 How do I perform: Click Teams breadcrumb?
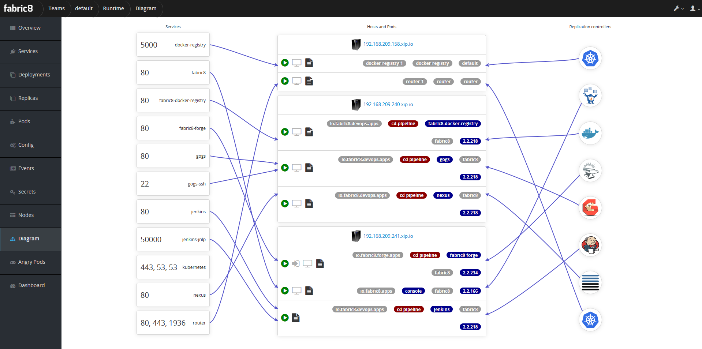[x=56, y=8]
